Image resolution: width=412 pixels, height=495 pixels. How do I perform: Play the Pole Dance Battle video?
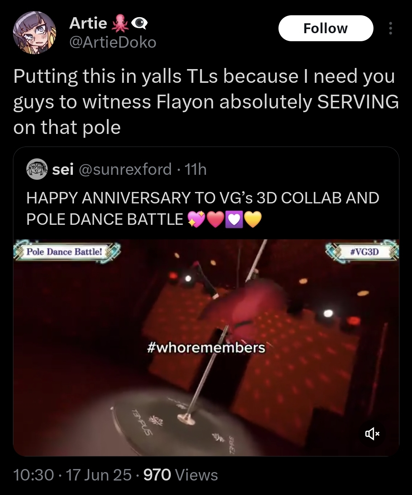point(206,348)
